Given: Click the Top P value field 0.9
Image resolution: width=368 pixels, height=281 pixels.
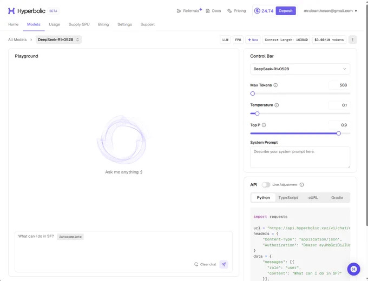Looking at the screenshot, I should pyautogui.click(x=339, y=125).
